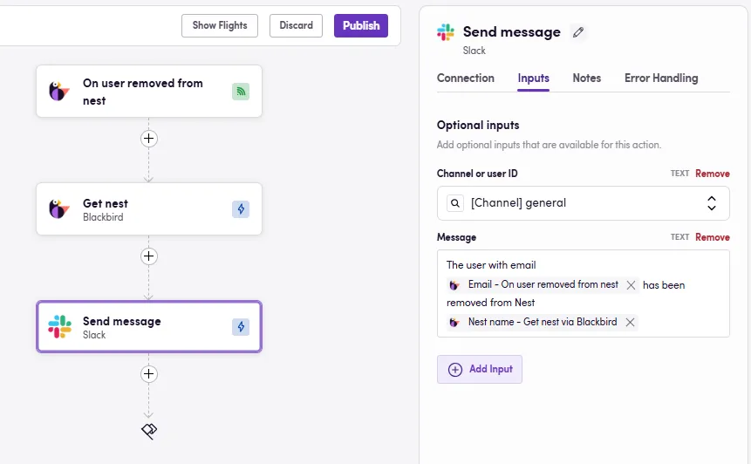Click the Add Input button
This screenshot has width=751, height=464.
click(x=480, y=370)
